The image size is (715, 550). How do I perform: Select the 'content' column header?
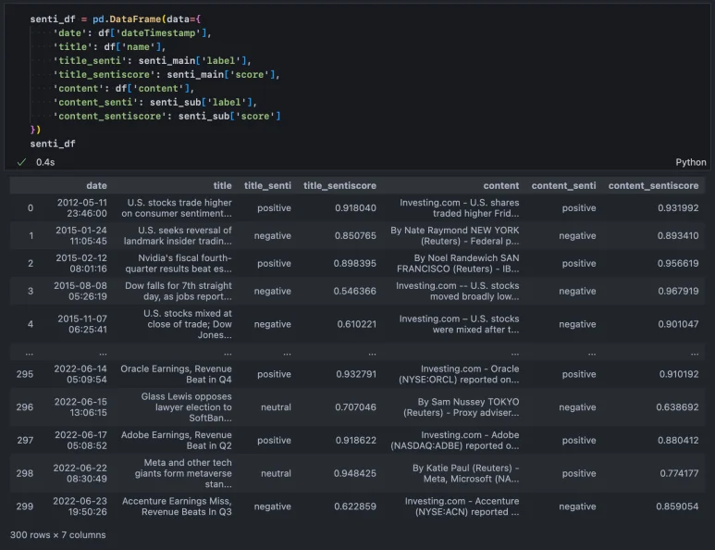500,186
